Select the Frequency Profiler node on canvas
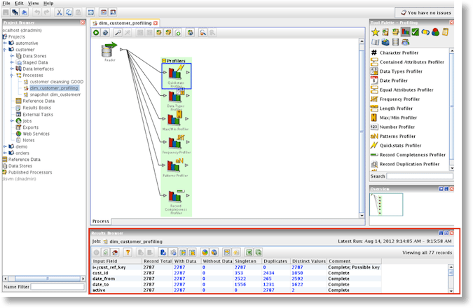473x308 pixels. 177,143
